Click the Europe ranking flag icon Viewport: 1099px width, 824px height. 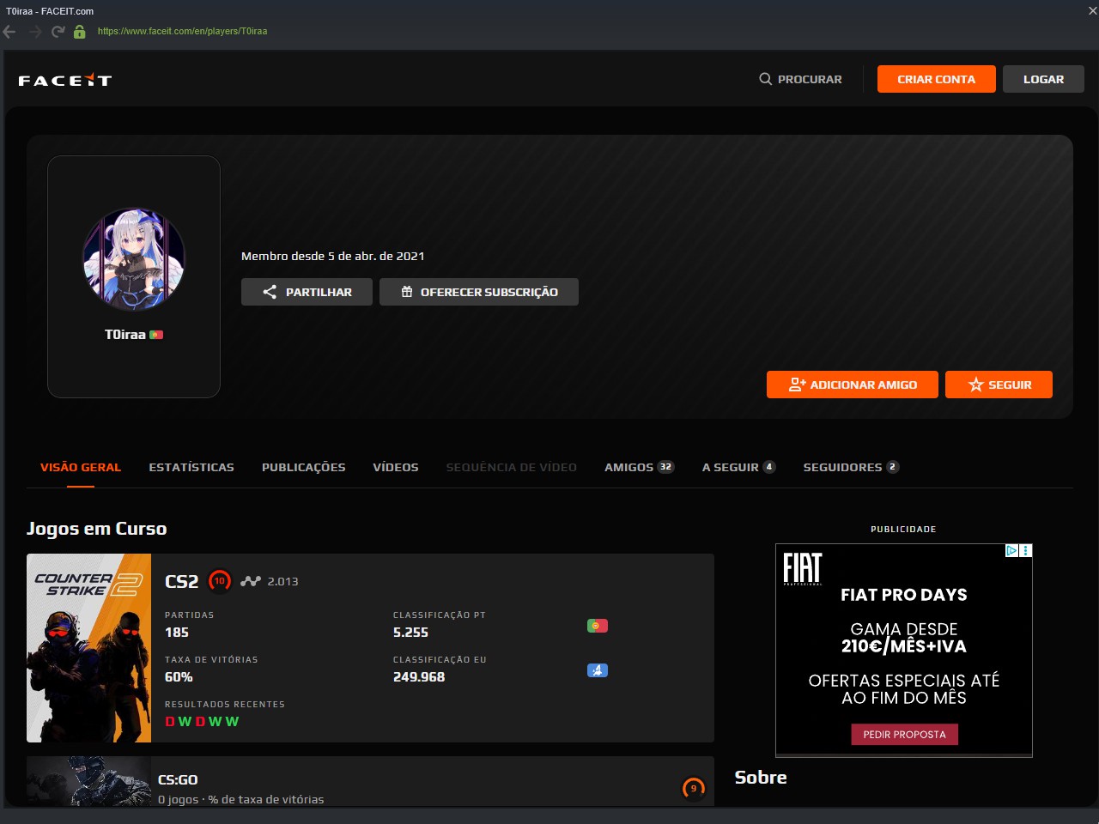598,670
